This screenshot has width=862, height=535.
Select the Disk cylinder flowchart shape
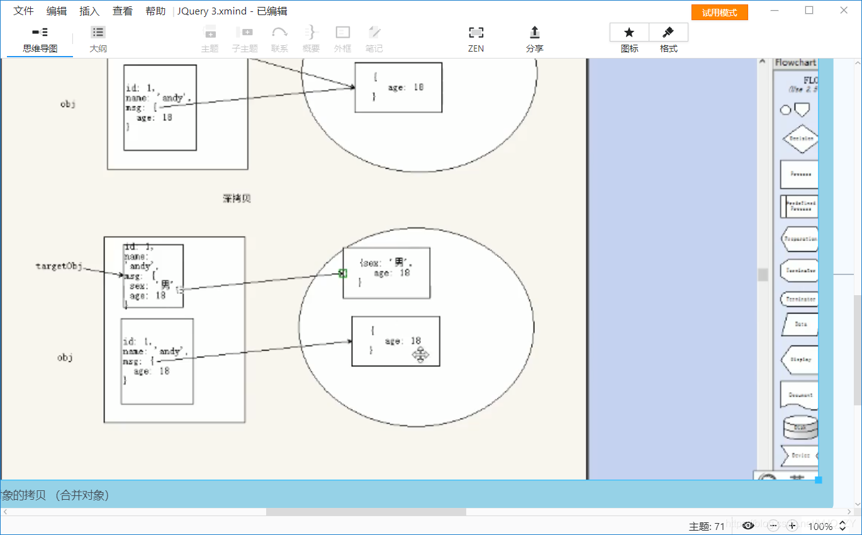800,427
